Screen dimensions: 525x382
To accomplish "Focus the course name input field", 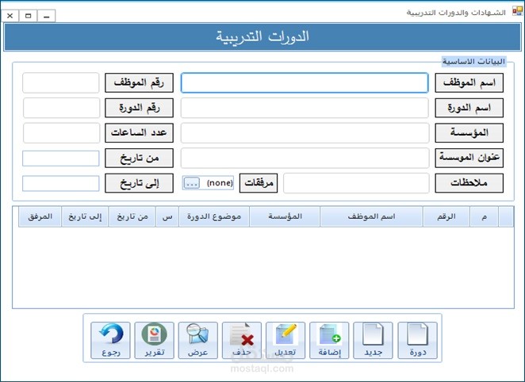I will pos(305,108).
